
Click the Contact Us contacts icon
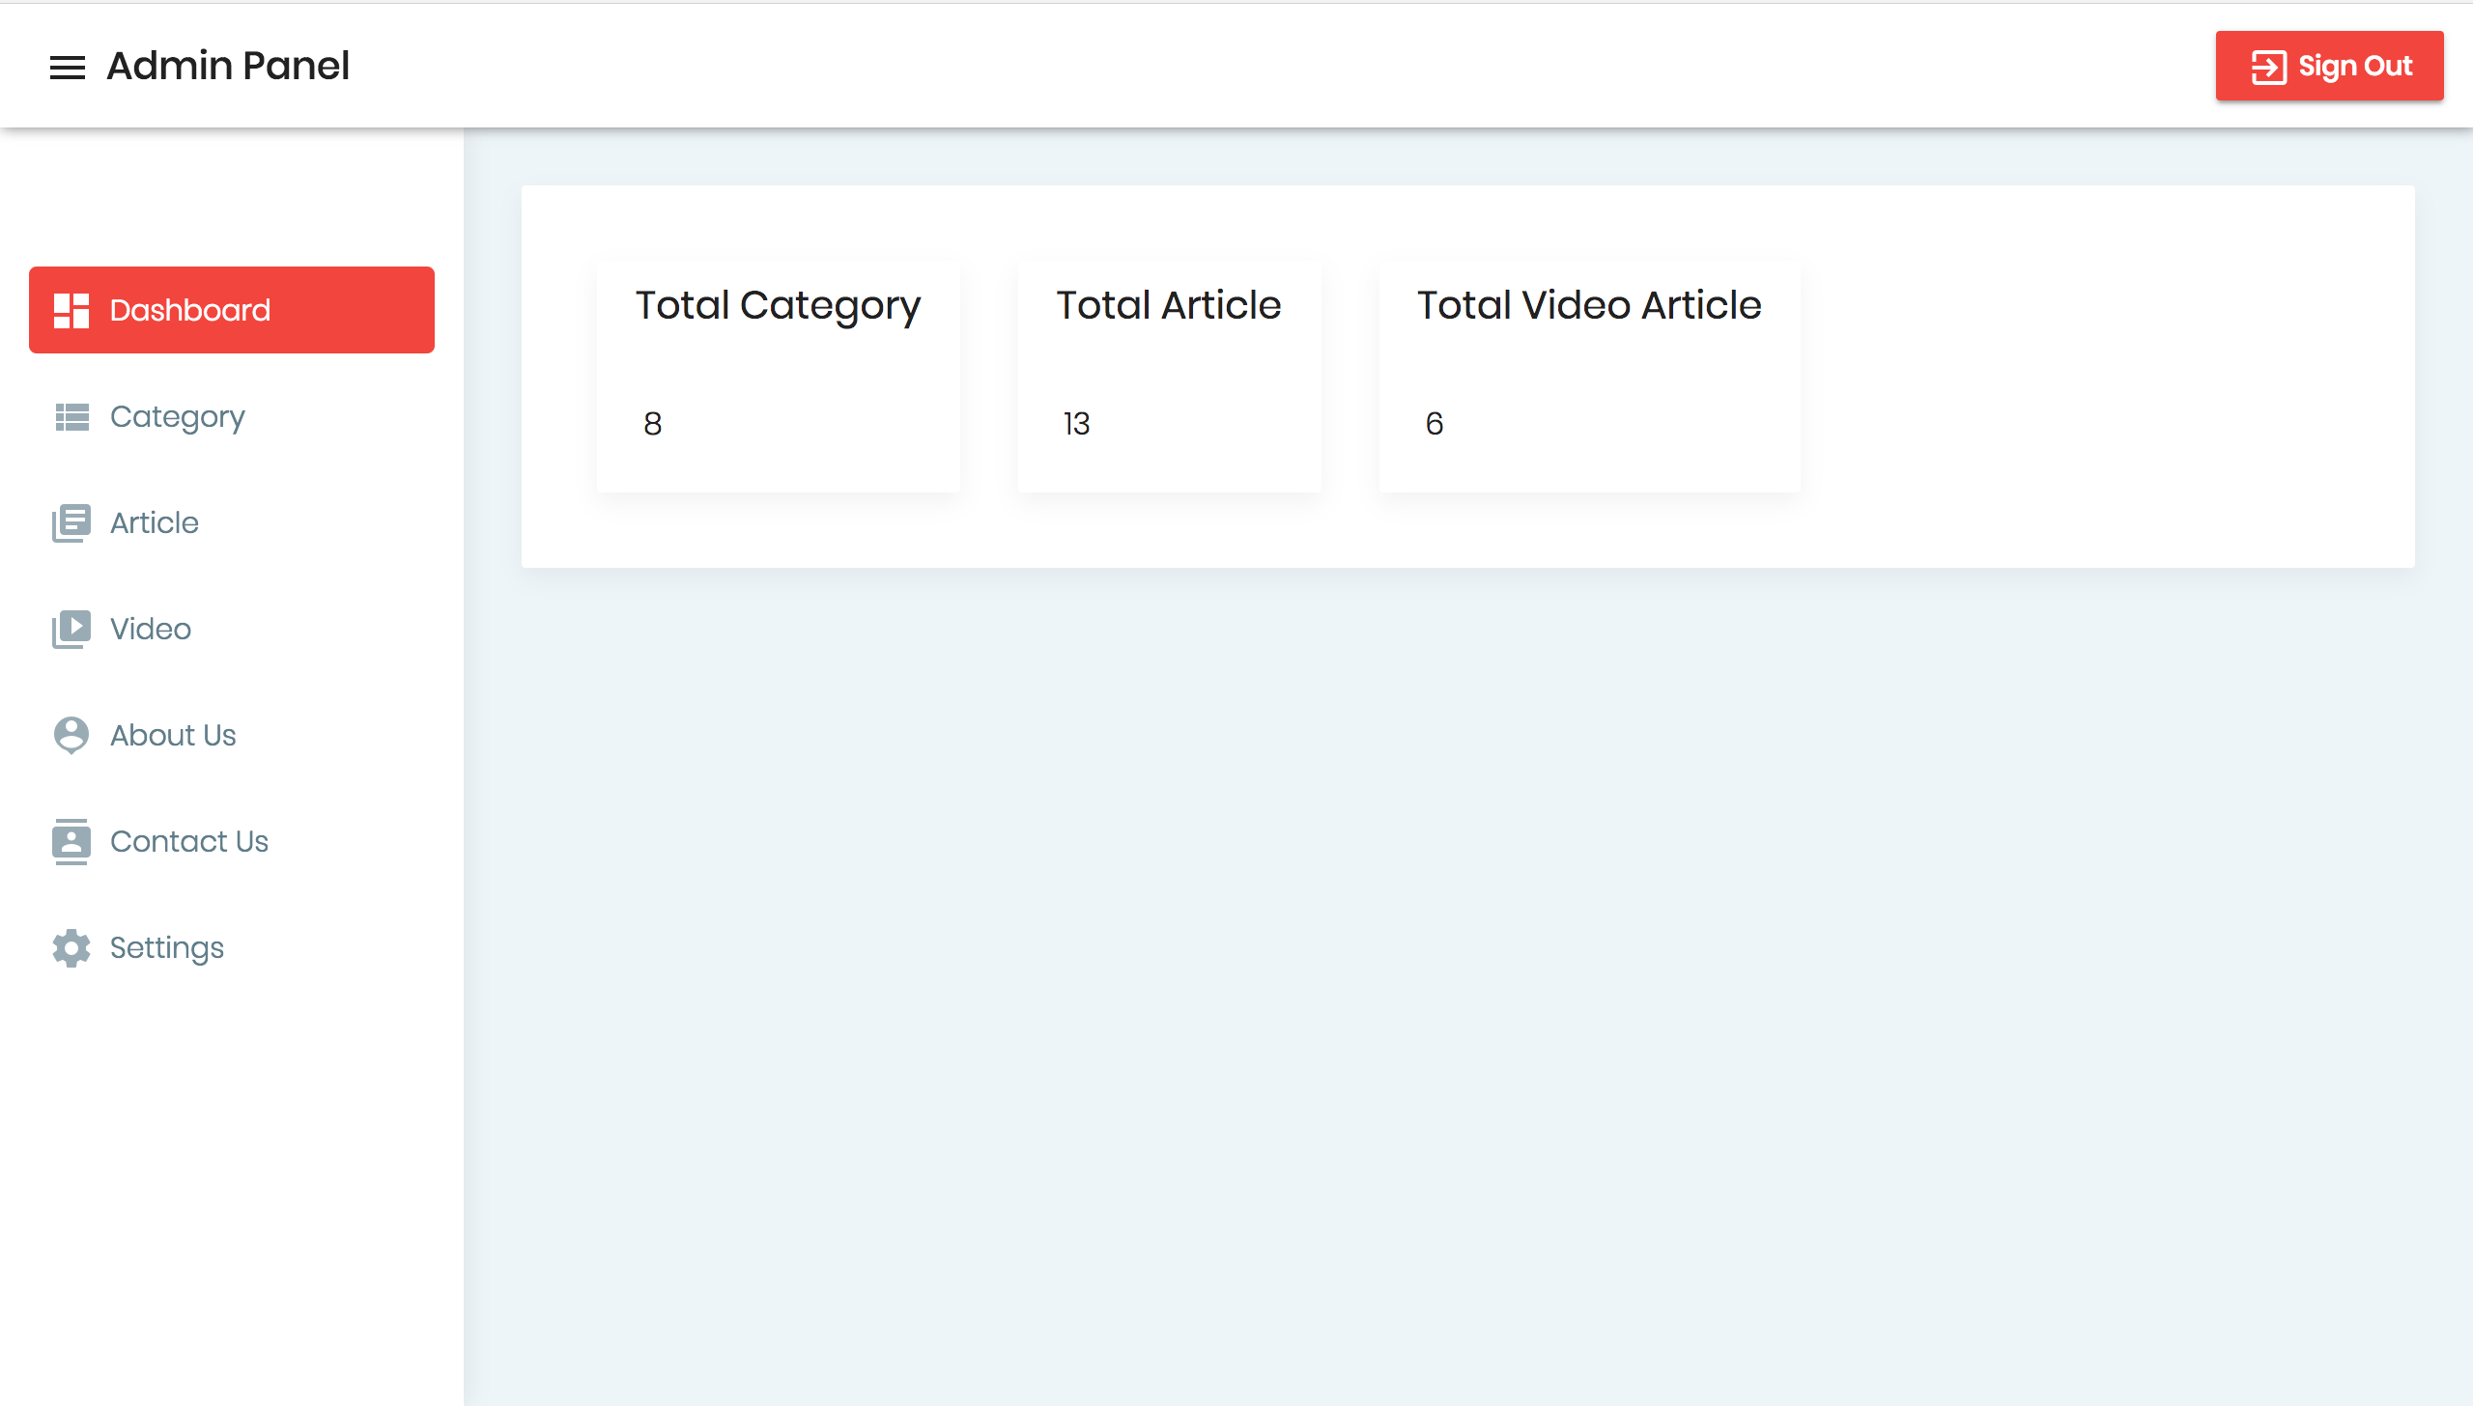click(71, 841)
